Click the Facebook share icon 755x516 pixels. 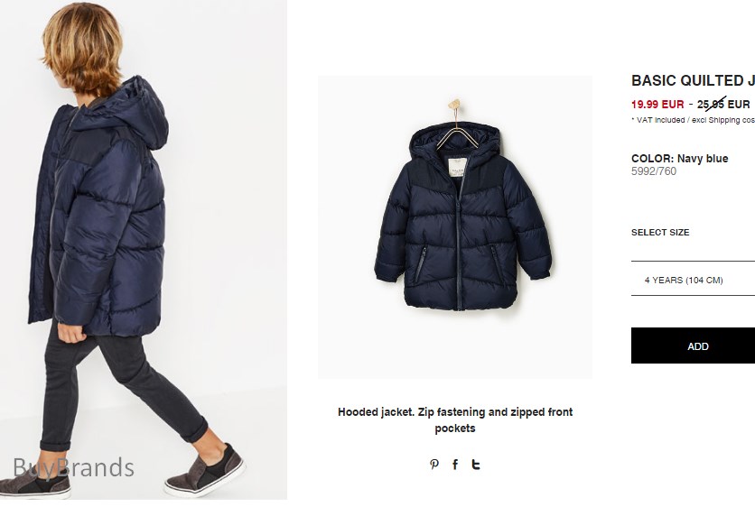click(455, 464)
